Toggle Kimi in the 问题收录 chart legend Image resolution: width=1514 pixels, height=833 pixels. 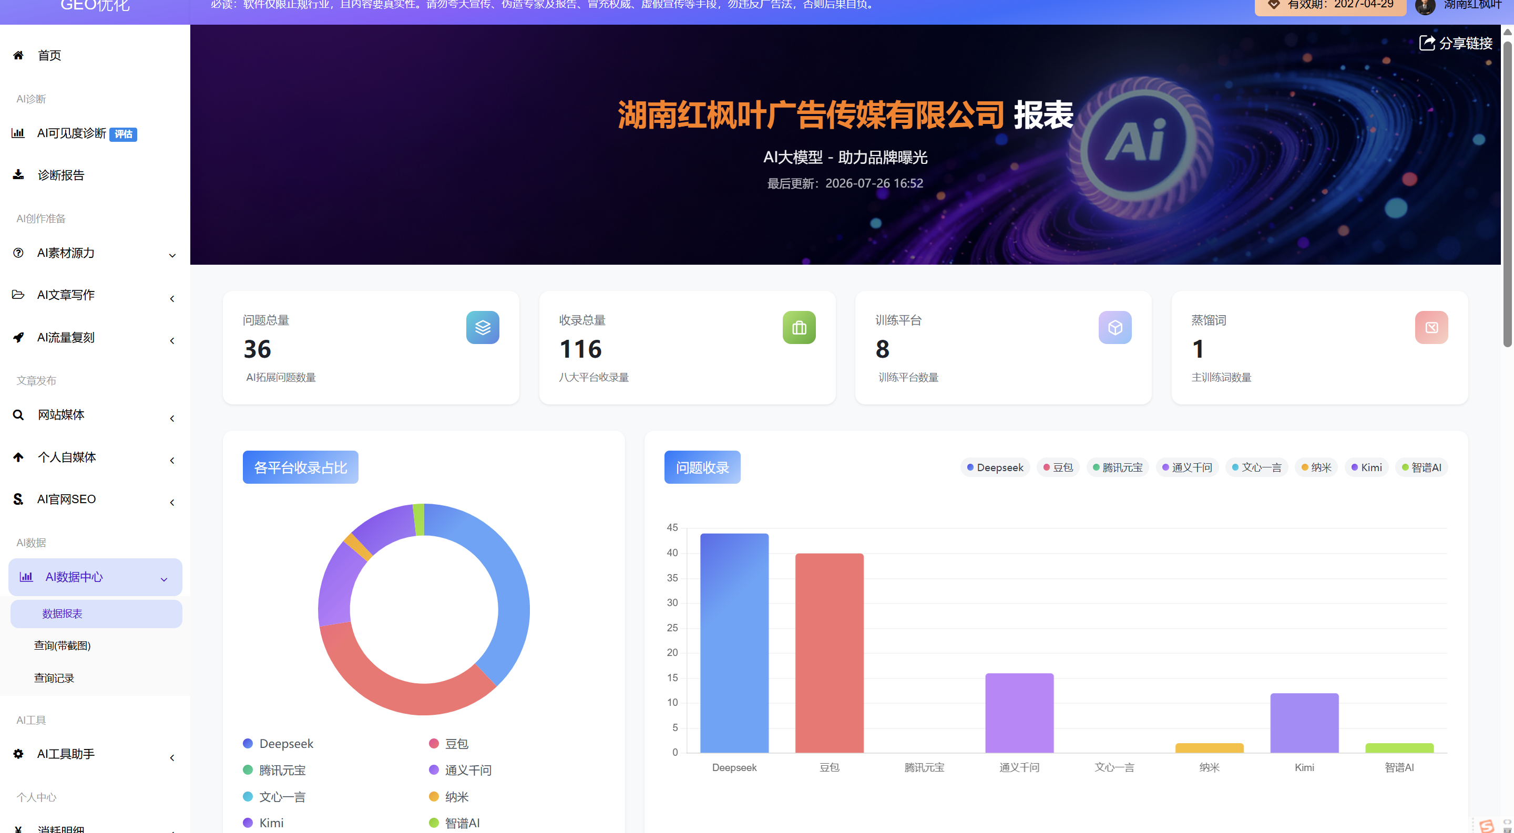1366,467
